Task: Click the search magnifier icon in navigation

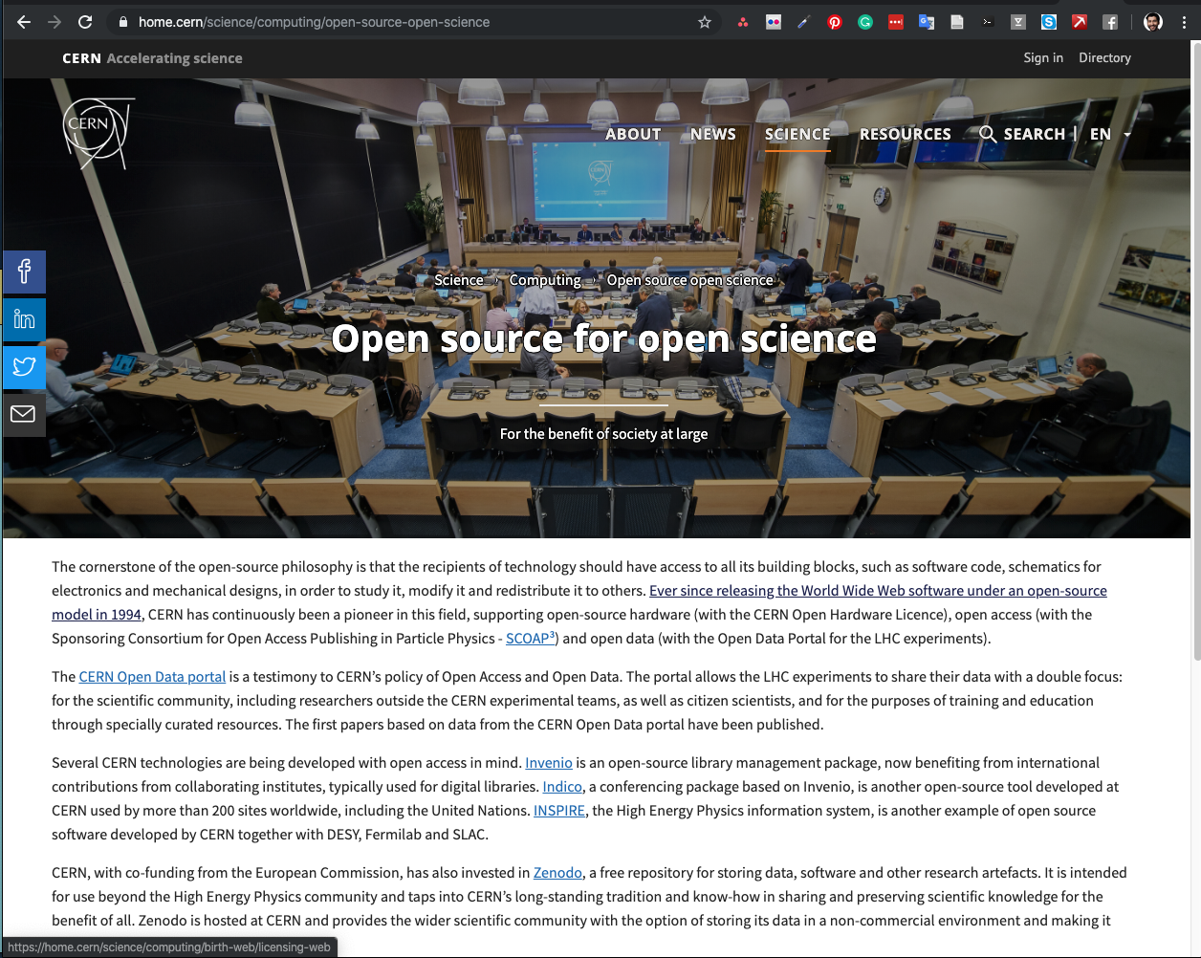Action: 988,134
